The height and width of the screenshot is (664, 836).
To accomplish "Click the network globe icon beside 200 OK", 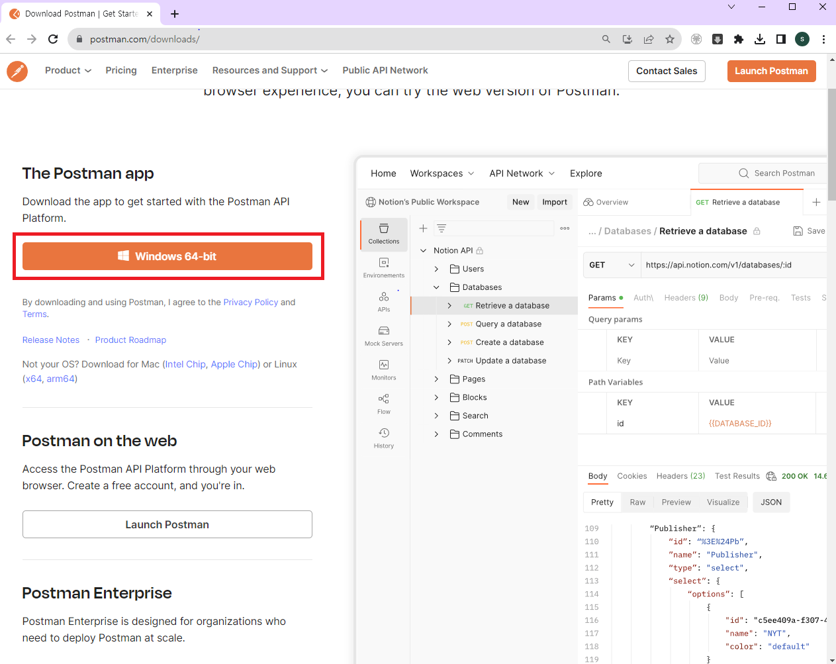I will (x=771, y=476).
